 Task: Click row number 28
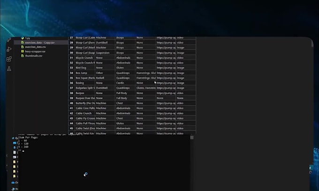[x=71, y=43]
